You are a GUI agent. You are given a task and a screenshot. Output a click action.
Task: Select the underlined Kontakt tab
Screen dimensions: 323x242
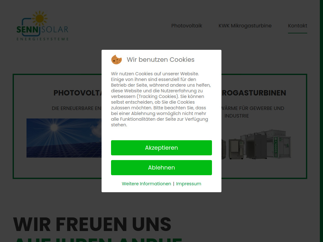(297, 26)
